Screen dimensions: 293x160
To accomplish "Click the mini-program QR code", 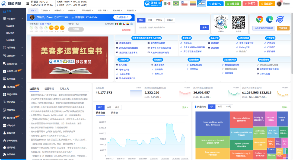I will 221,23.
